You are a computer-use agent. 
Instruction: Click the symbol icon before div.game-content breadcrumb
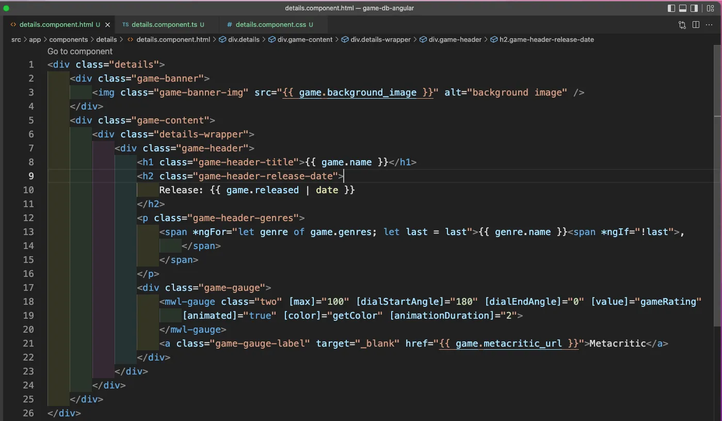click(x=272, y=39)
